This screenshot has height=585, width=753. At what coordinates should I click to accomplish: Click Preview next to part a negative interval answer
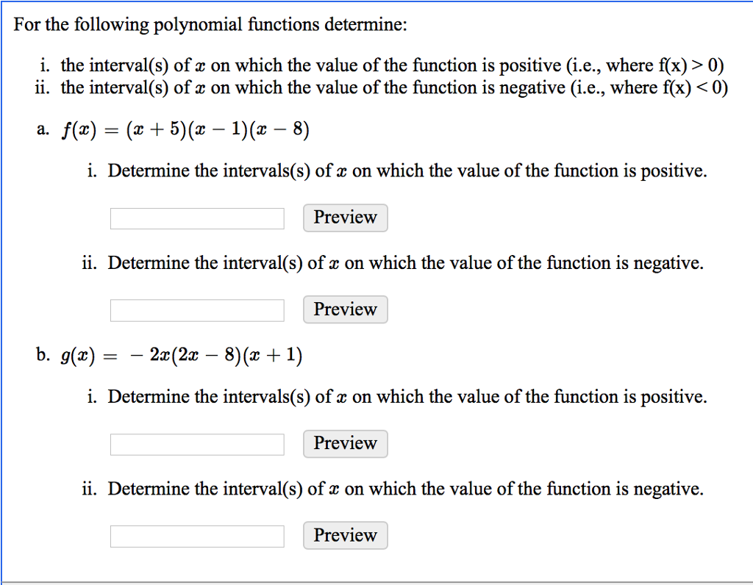tap(345, 309)
